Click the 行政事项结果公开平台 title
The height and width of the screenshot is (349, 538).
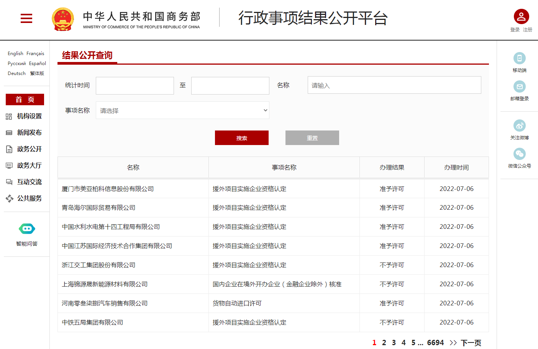313,18
